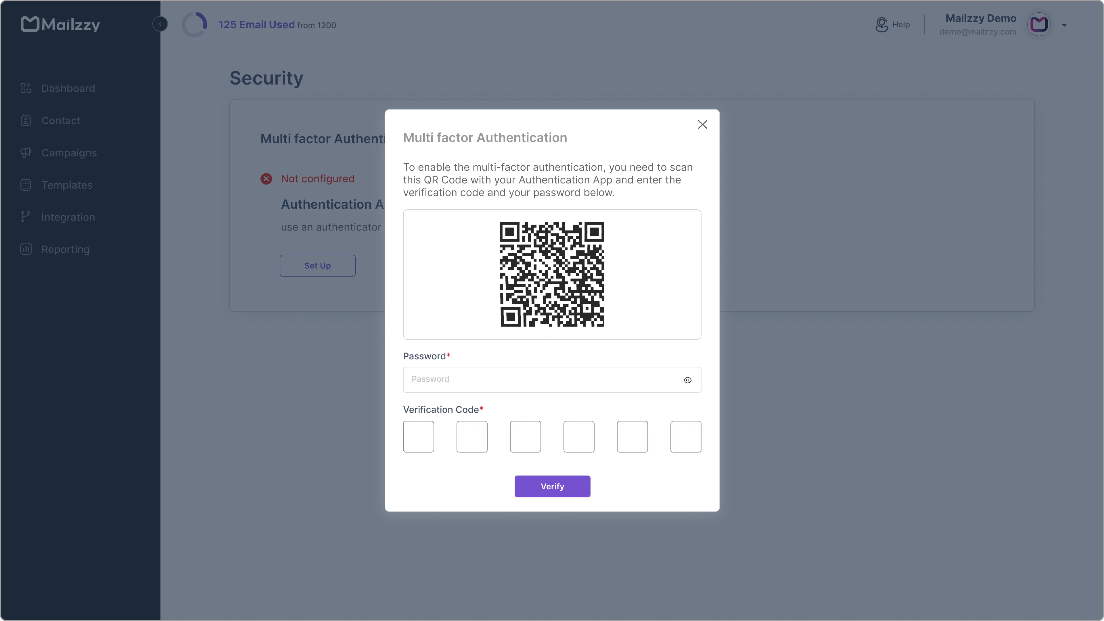Screen dimensions: 1104x621
Task: Select the Reporting icon in sidebar
Action: [26, 249]
